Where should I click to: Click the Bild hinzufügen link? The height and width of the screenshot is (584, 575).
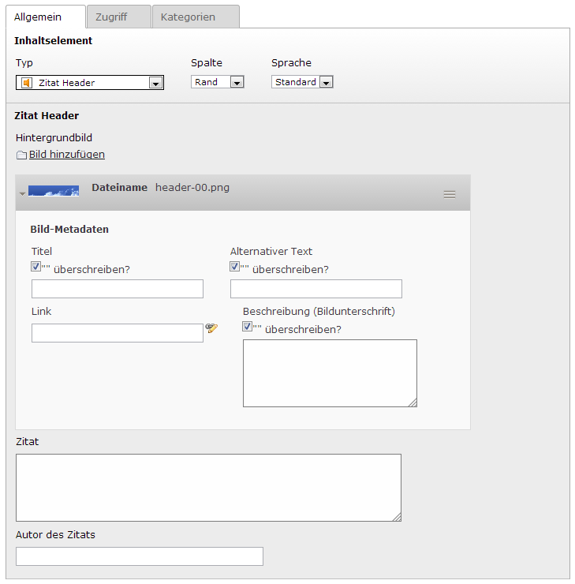pos(67,155)
